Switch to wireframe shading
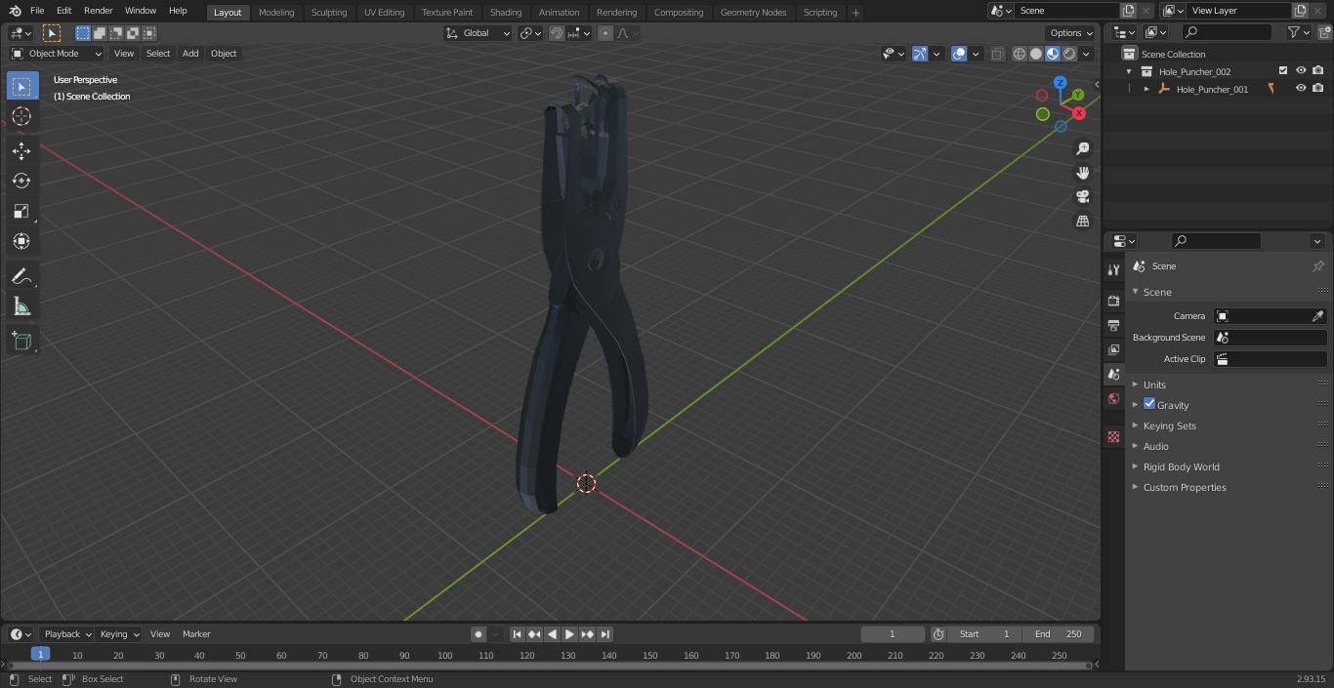Screen dimensions: 1334x688 pyautogui.click(x=1020, y=54)
